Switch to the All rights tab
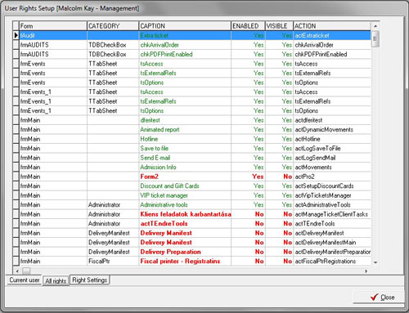The width and height of the screenshot is (409, 313). click(x=56, y=280)
